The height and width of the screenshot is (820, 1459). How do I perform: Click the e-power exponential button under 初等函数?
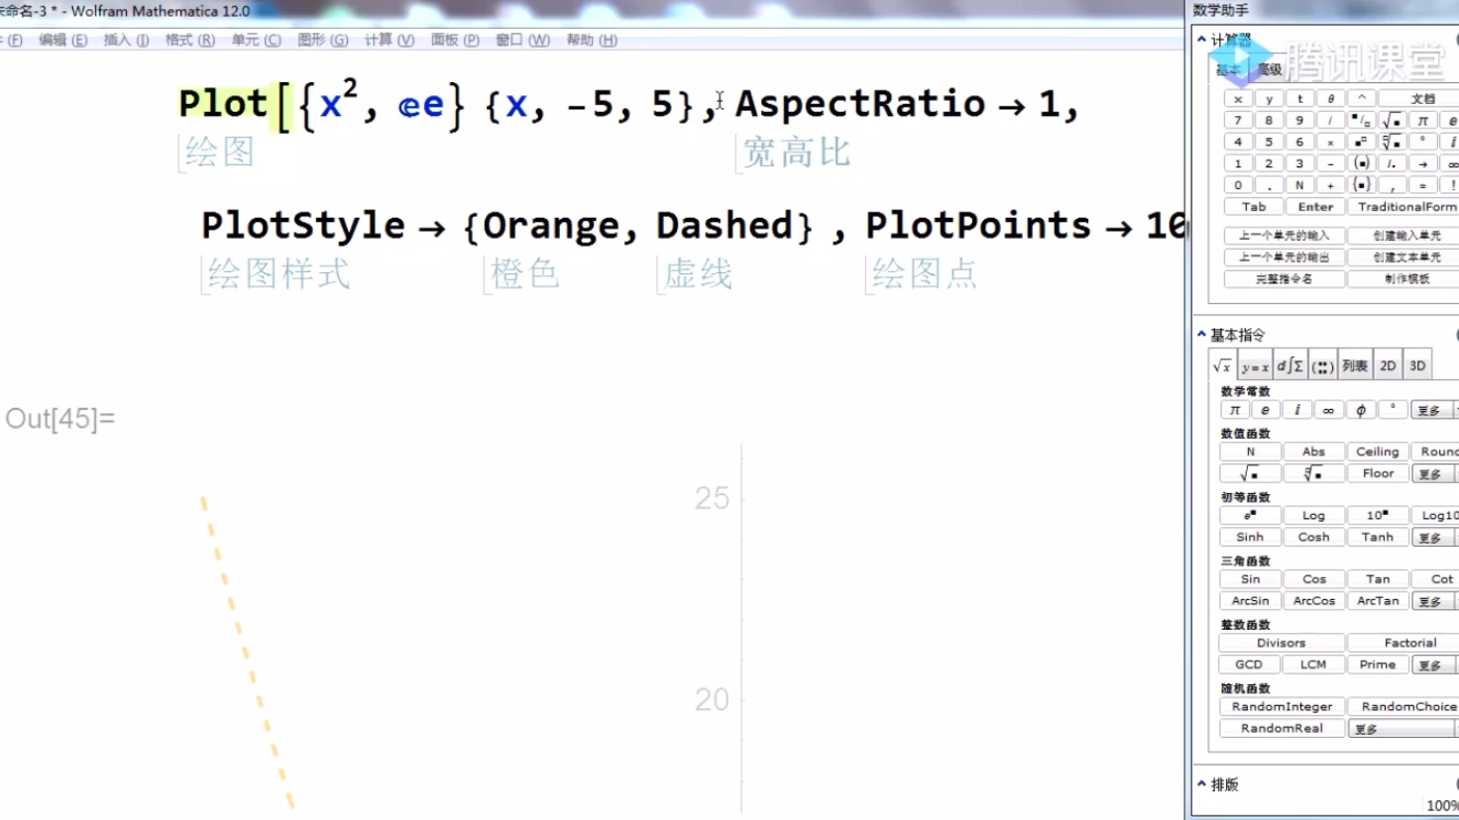(1250, 515)
